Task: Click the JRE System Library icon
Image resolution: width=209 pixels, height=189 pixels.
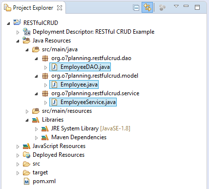Action: [45, 128]
